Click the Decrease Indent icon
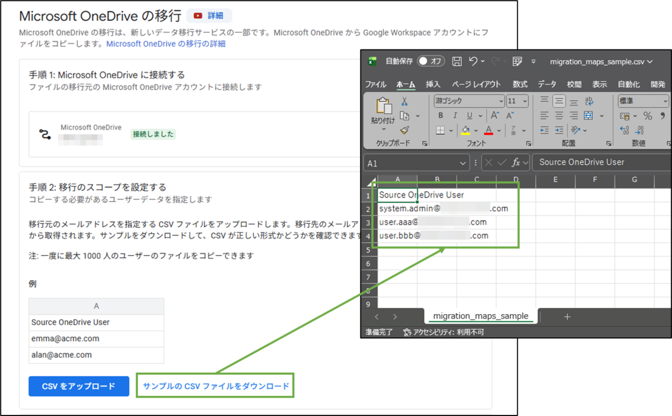This screenshot has width=672, height=416. pyautogui.click(x=544, y=130)
